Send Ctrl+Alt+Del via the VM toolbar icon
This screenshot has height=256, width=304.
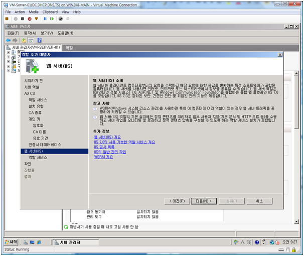point(7,19)
